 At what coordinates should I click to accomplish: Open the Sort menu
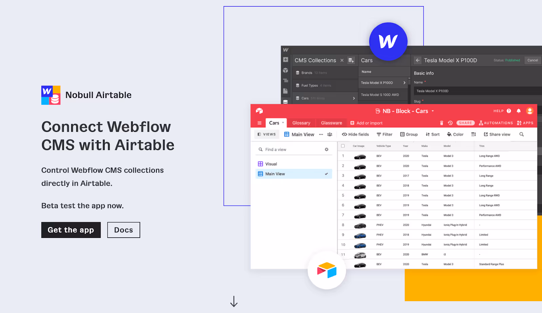click(433, 135)
